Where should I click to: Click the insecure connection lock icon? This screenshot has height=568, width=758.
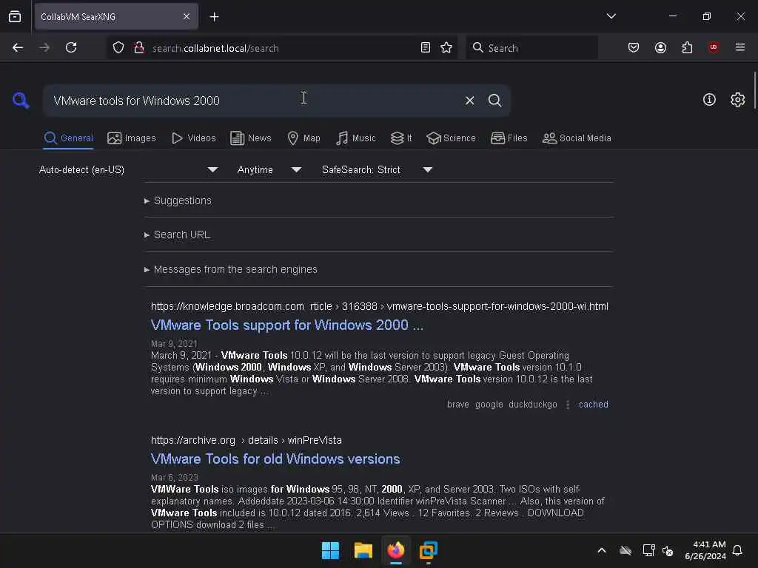[139, 48]
